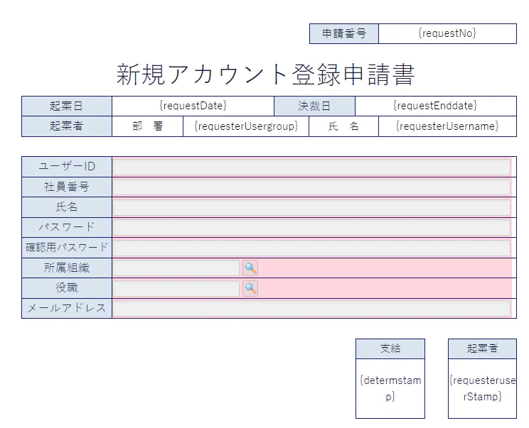
Task: Select the 確認用パスワード label
Action: pos(67,248)
